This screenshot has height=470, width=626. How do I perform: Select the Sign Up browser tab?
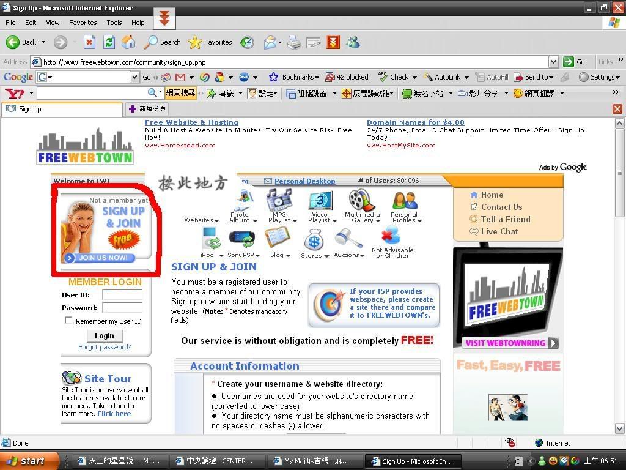[62, 109]
